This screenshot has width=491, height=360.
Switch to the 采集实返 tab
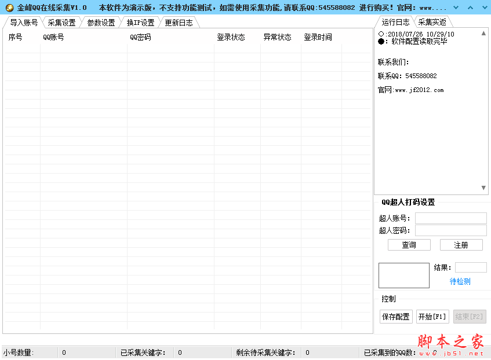[x=432, y=22]
